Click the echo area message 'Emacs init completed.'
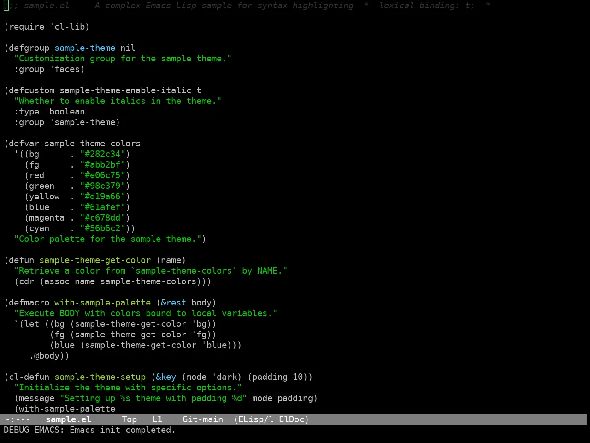590x443 pixels. 123,430
